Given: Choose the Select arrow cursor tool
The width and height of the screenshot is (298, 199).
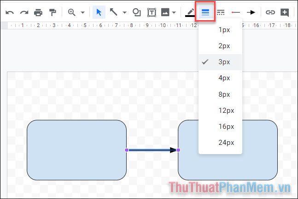Looking at the screenshot, I should (x=99, y=12).
